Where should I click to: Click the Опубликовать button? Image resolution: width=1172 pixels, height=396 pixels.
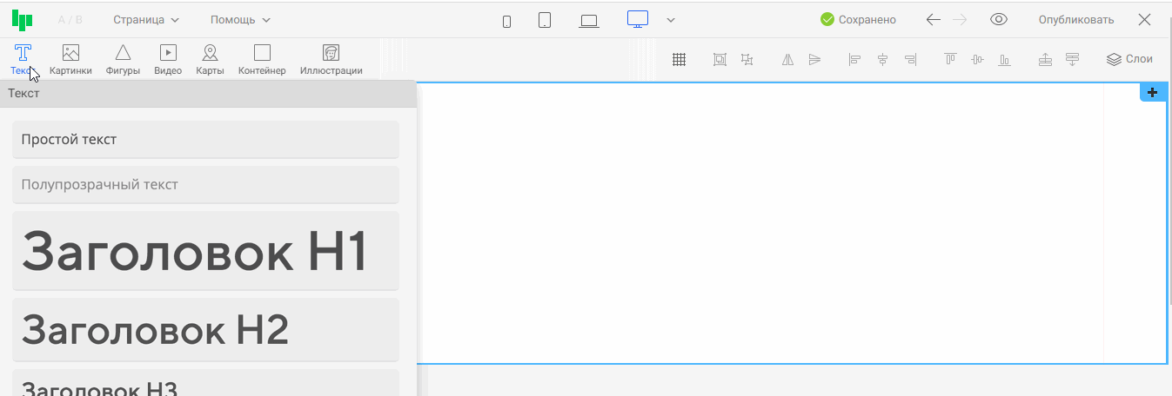click(x=1075, y=20)
